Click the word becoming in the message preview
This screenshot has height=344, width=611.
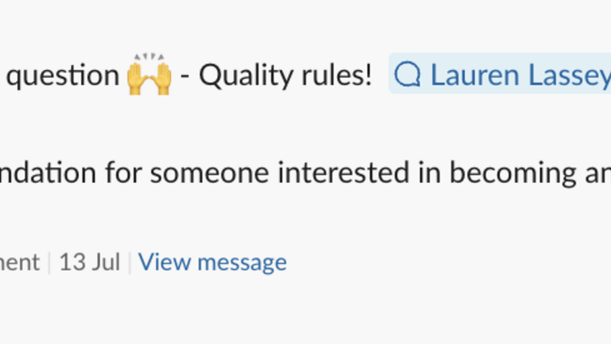click(x=513, y=173)
